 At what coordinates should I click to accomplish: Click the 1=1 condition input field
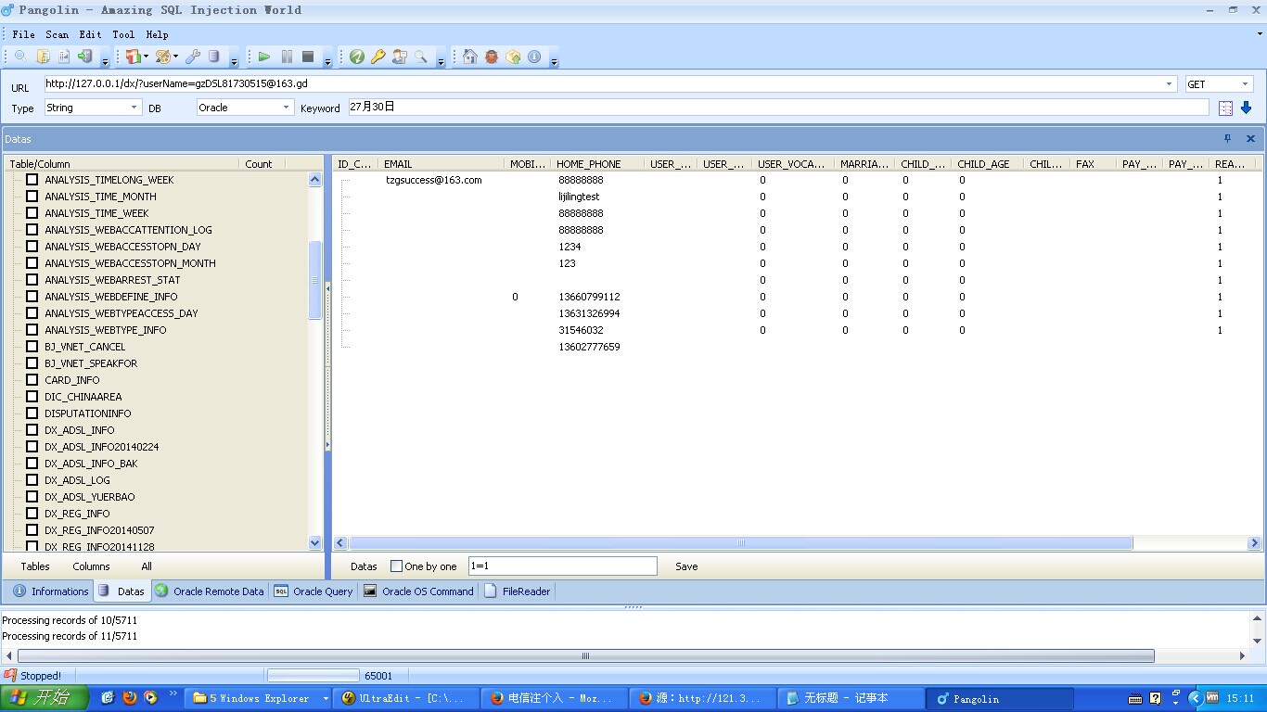(562, 566)
